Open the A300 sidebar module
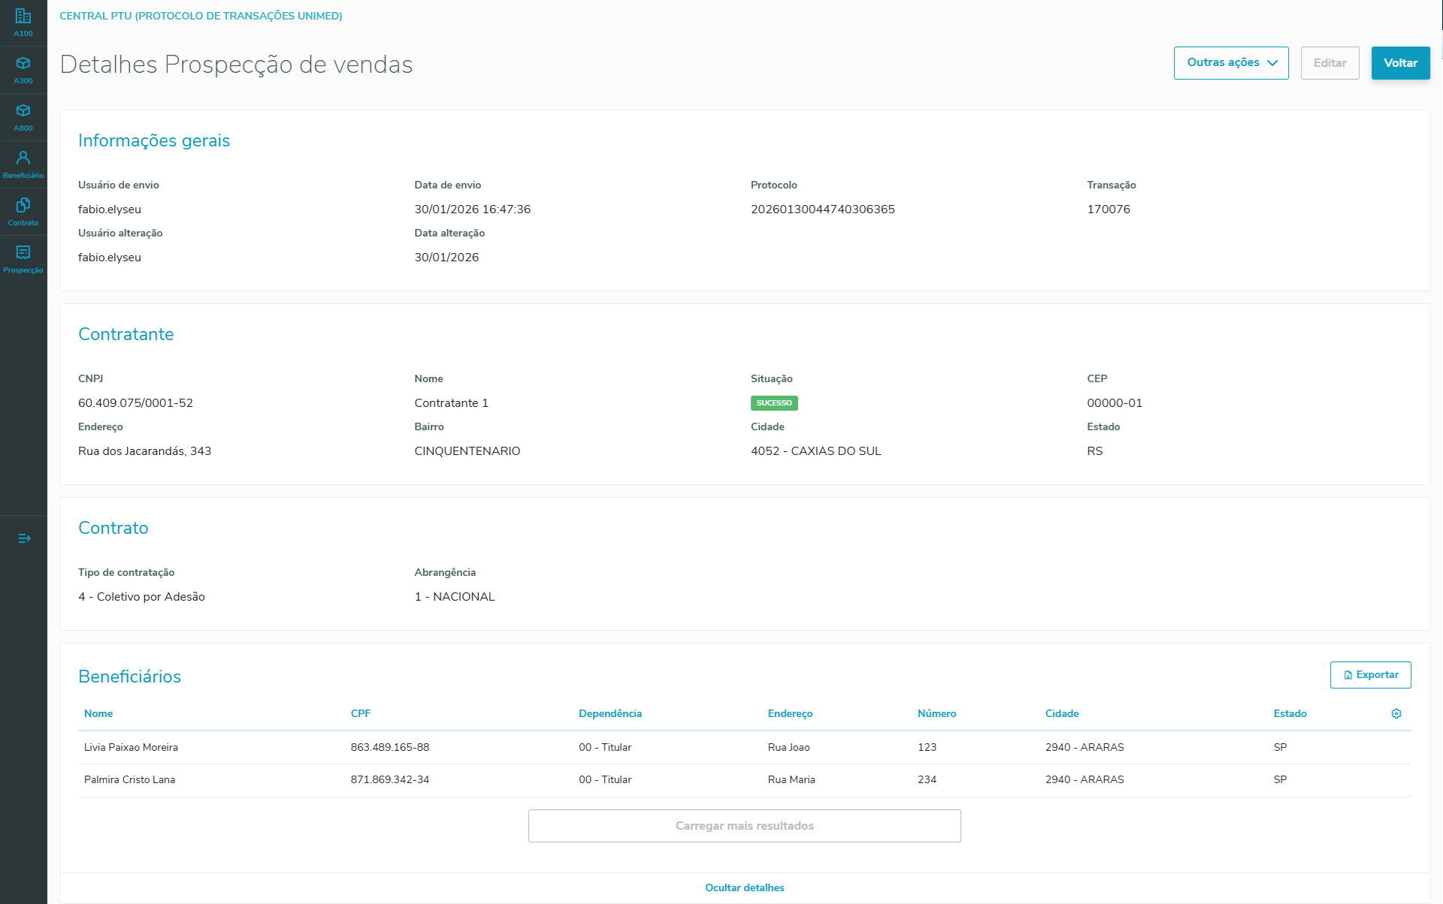This screenshot has width=1443, height=904. point(23,70)
